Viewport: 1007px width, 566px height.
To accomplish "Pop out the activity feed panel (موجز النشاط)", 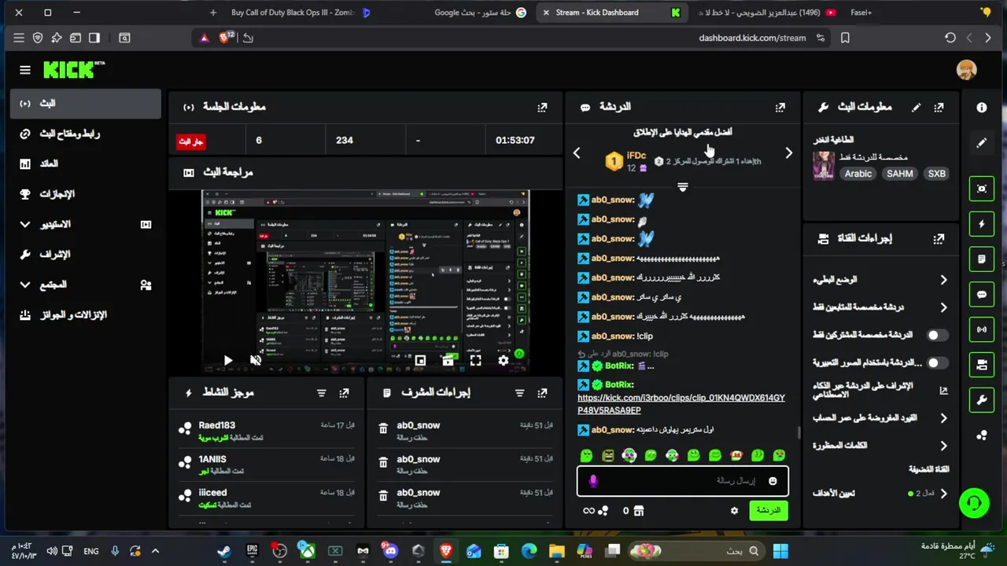I will tap(344, 392).
